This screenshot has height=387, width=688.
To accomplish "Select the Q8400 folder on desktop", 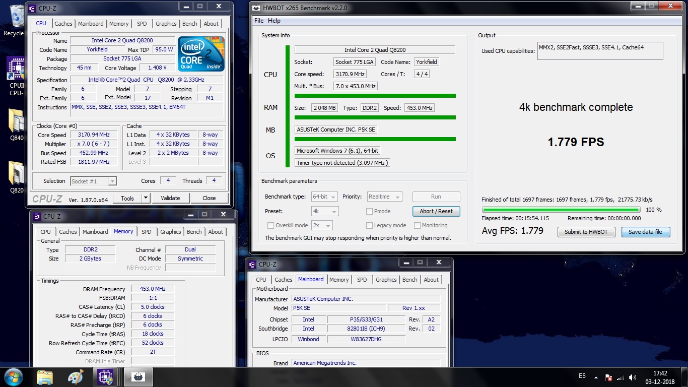I will pos(16,124).
